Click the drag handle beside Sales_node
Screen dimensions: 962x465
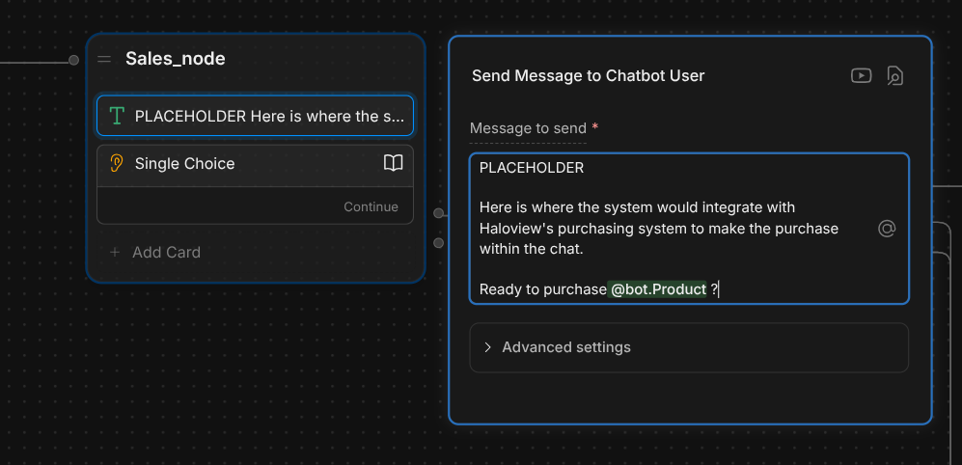coord(104,59)
